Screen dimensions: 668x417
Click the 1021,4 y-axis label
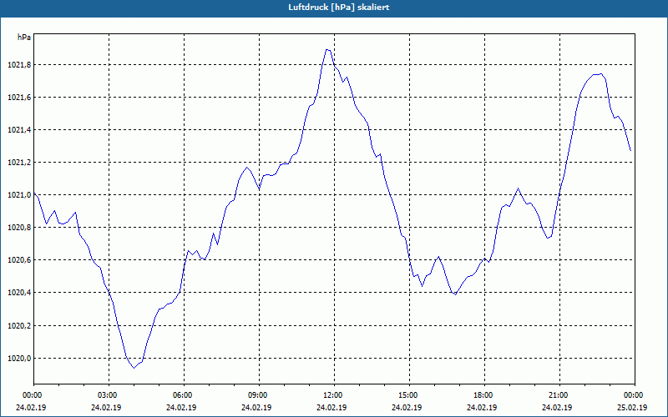tap(19, 130)
